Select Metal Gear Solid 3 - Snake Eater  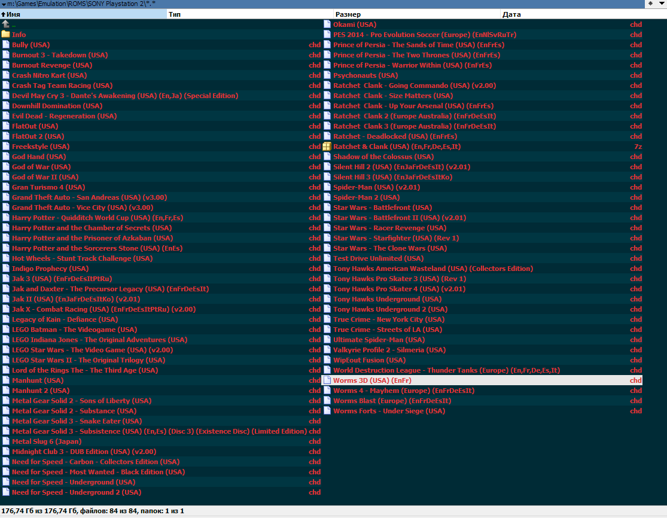[77, 421]
